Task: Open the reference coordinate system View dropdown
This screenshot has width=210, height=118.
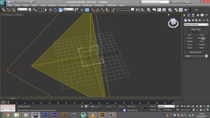Action: (x=68, y=9)
